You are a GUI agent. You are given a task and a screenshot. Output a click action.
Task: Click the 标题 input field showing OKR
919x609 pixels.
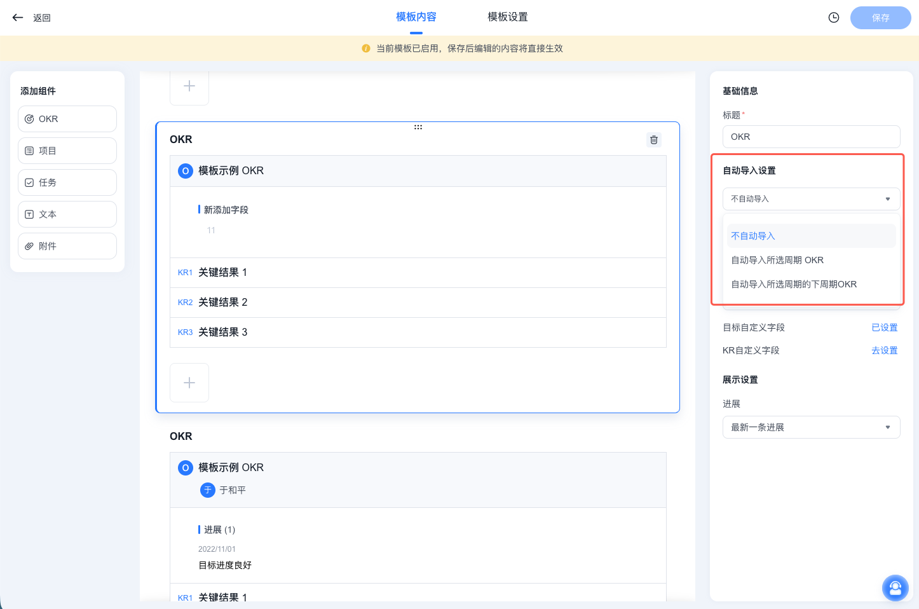(x=811, y=136)
